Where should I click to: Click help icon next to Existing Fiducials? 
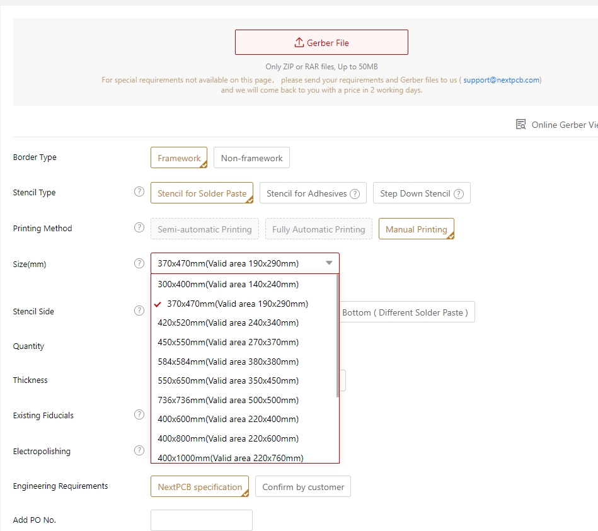(x=139, y=414)
